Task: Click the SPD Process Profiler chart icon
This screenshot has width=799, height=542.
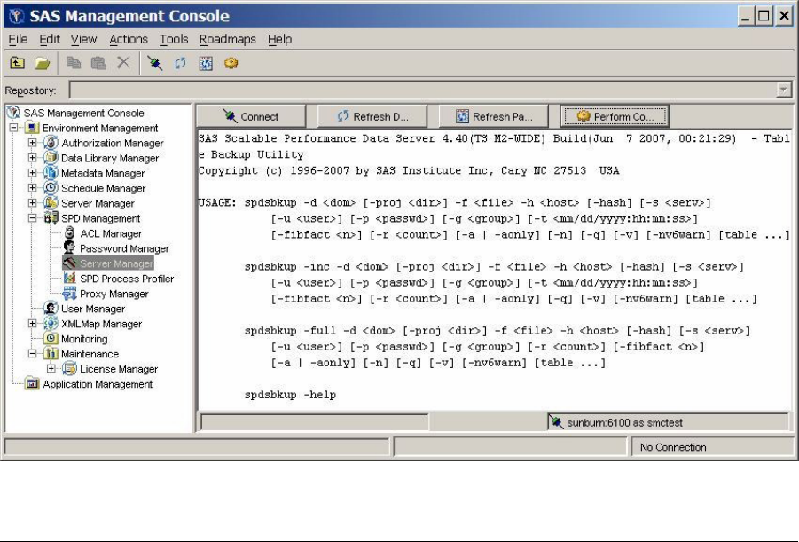Action: 69,279
